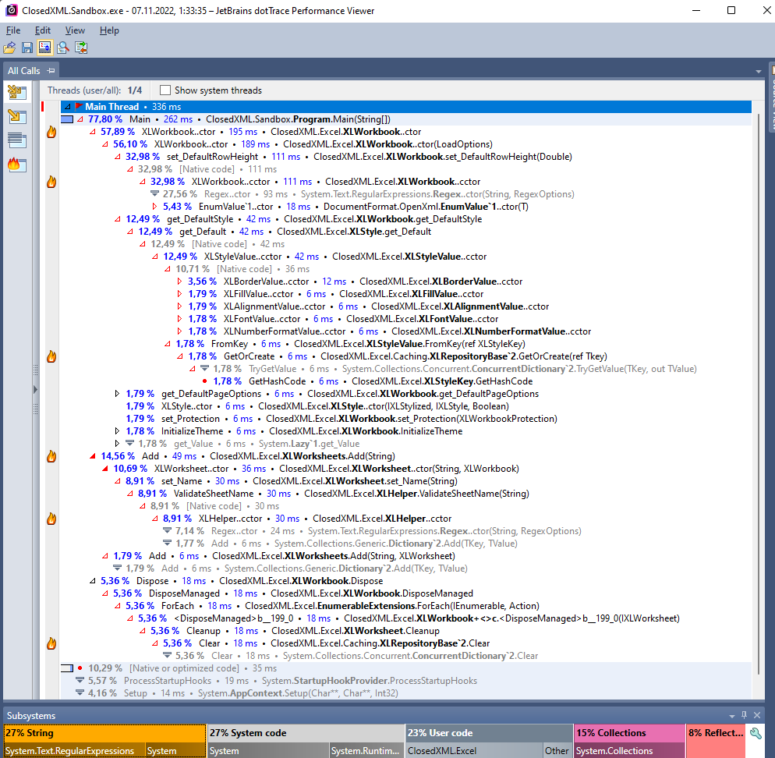Click the compare snapshots toolbar icon
Screen dimensions: 775x758
[81, 47]
